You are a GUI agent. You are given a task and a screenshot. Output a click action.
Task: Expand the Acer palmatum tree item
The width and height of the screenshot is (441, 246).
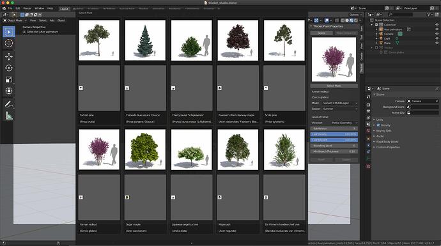pos(376,29)
